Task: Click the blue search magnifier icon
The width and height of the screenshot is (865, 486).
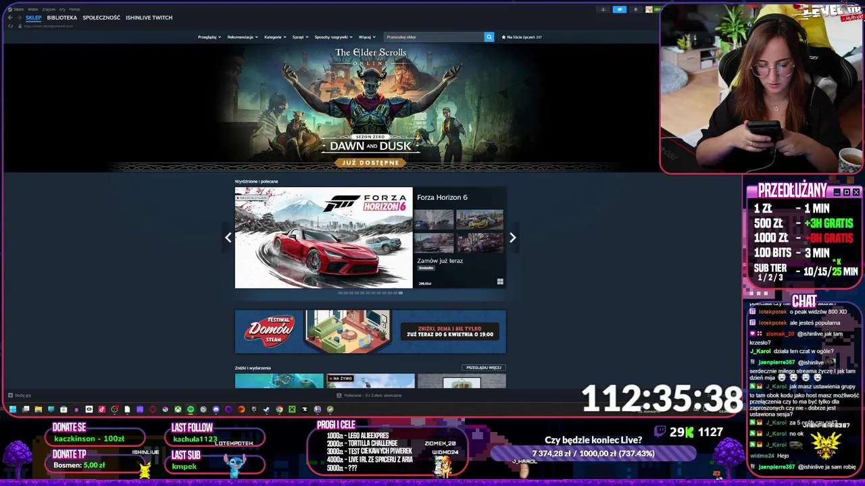Action: 489,37
